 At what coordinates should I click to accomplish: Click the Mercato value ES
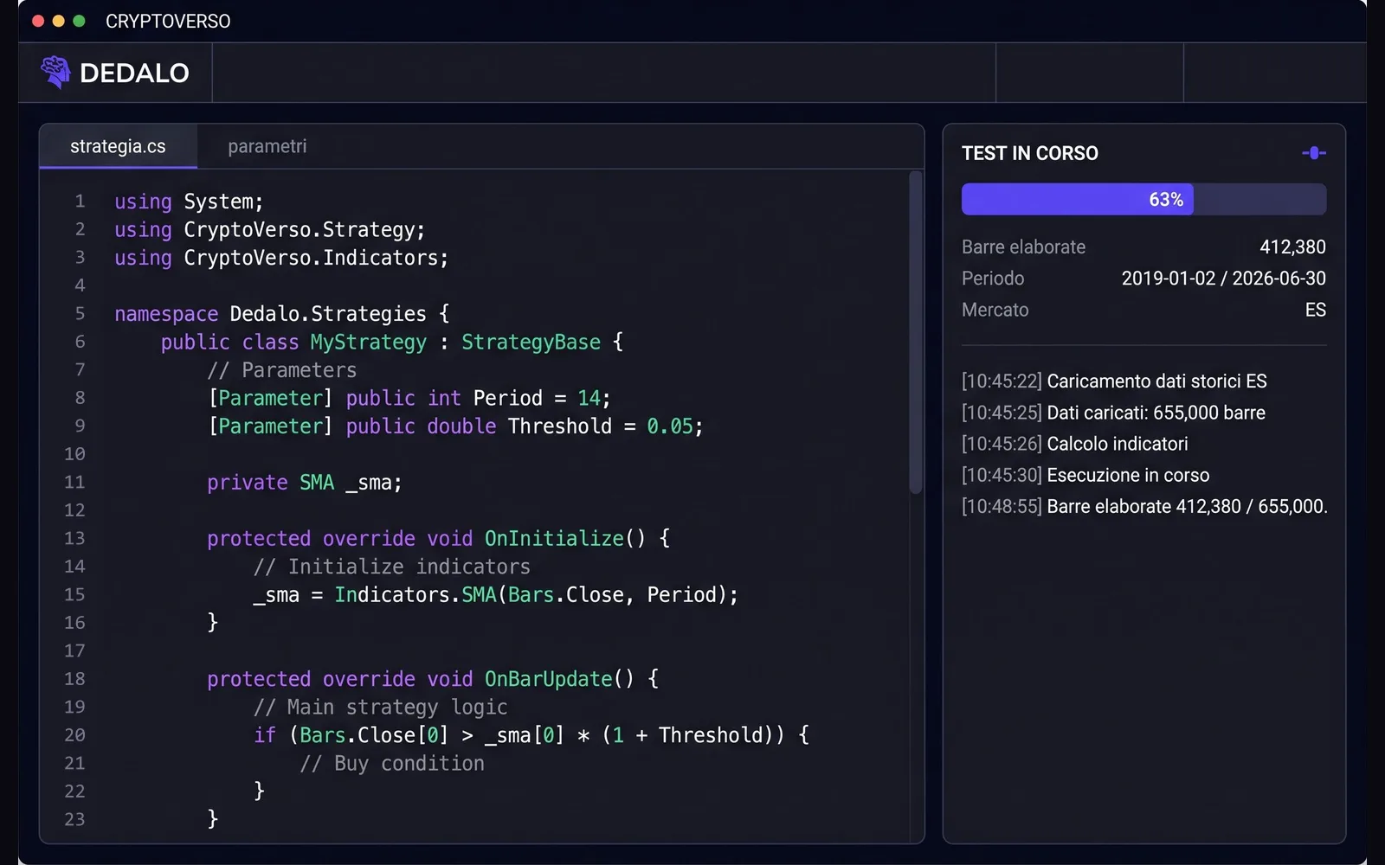(x=1315, y=310)
